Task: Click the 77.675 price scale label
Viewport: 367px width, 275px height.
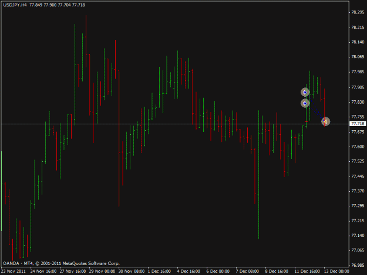Action: coord(358,132)
